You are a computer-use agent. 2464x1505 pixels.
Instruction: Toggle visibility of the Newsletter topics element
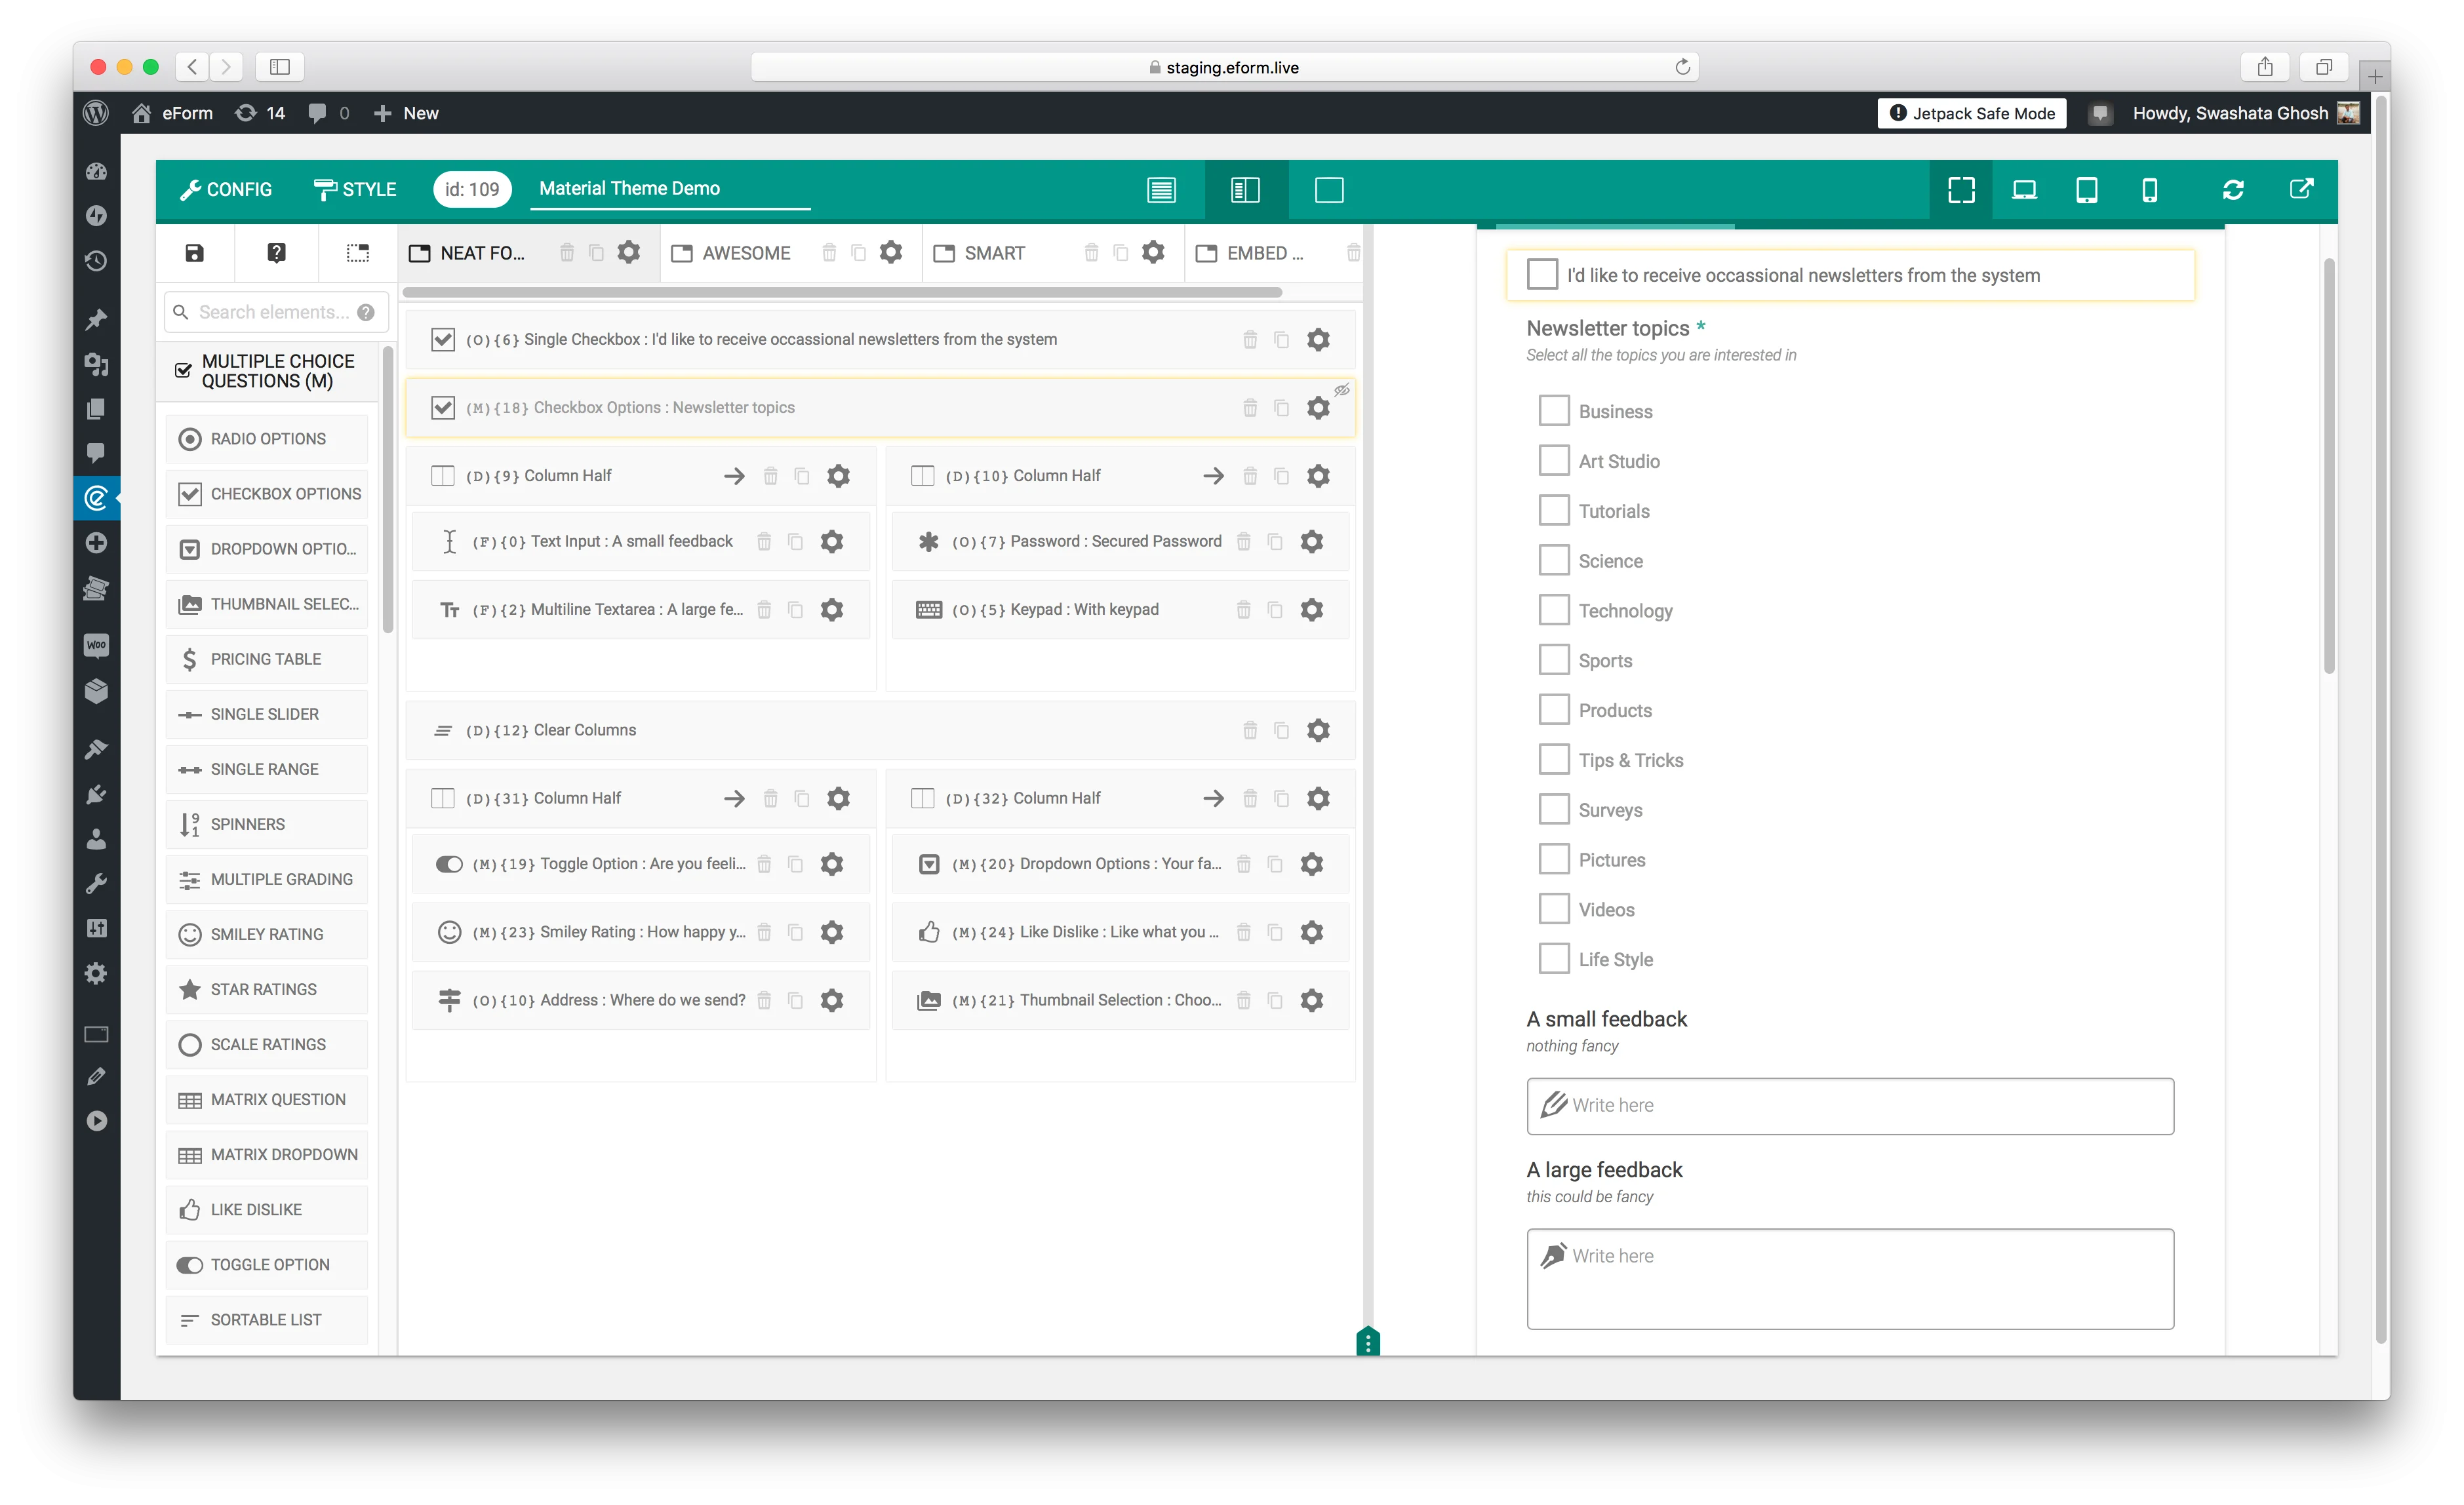point(1342,390)
